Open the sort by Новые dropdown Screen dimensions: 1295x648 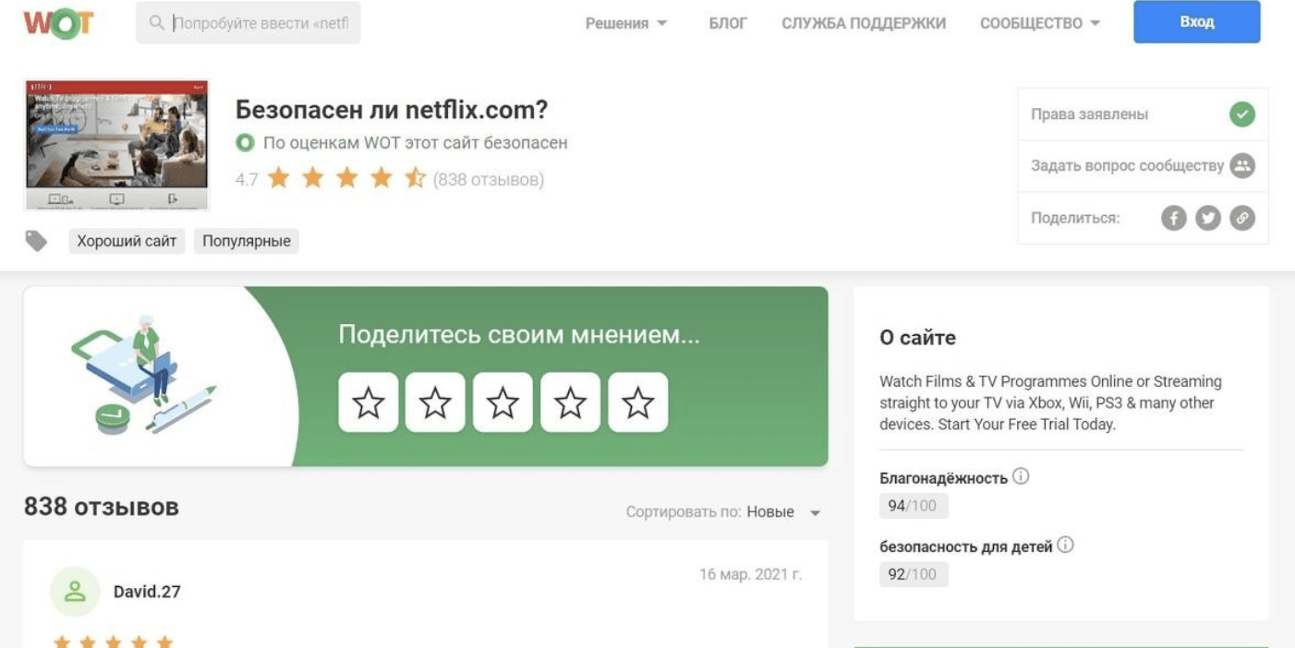coord(783,511)
